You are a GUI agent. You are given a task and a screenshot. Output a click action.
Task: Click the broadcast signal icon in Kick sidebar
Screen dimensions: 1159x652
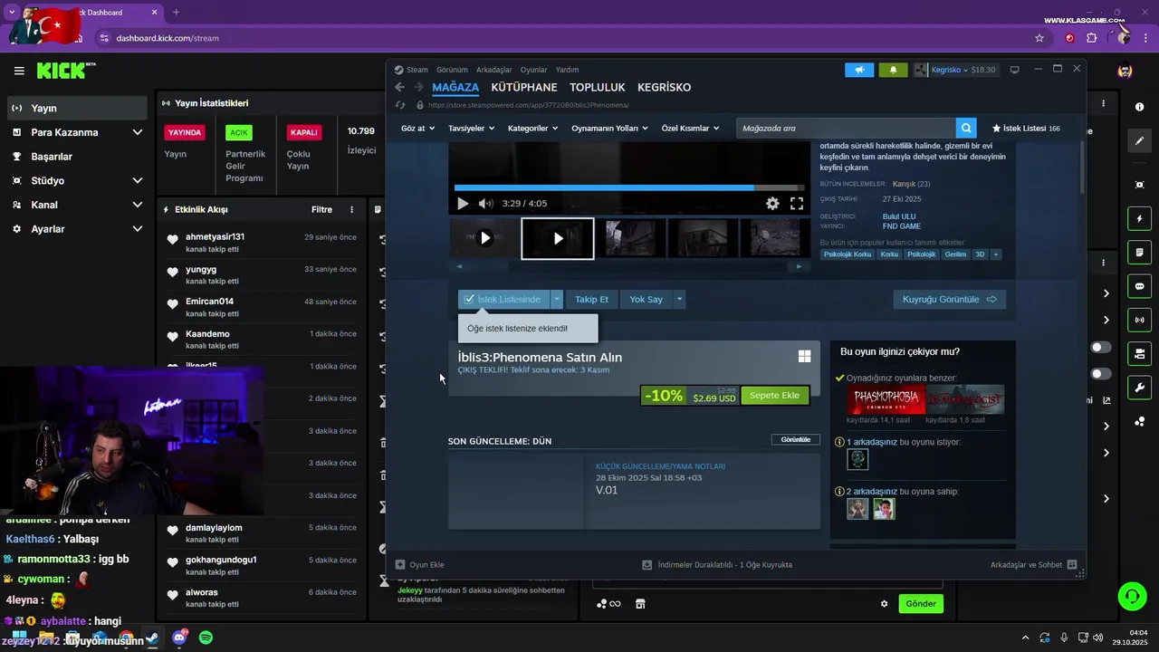coord(1139,320)
